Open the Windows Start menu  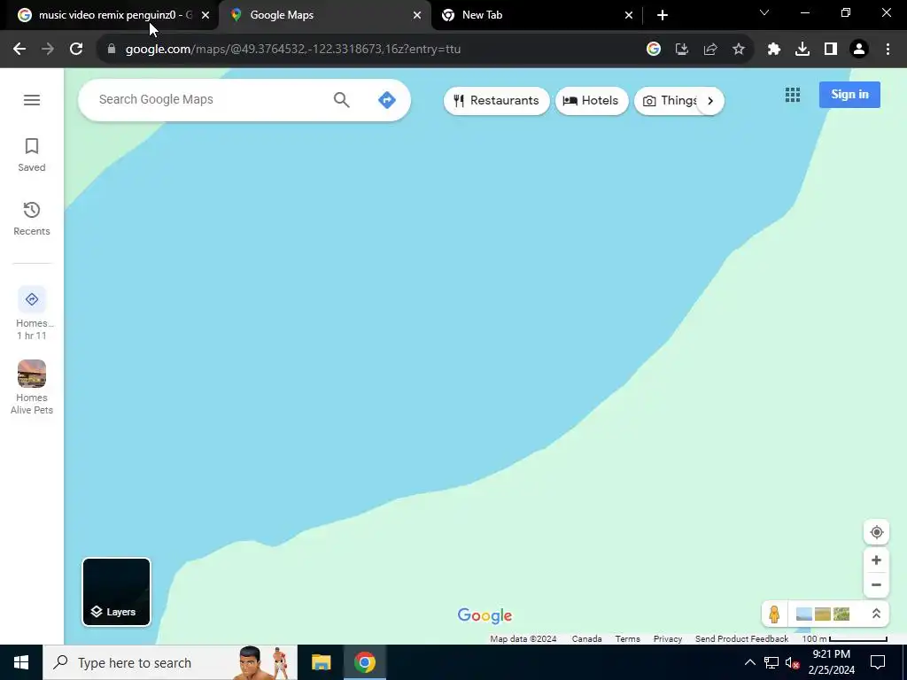point(21,662)
